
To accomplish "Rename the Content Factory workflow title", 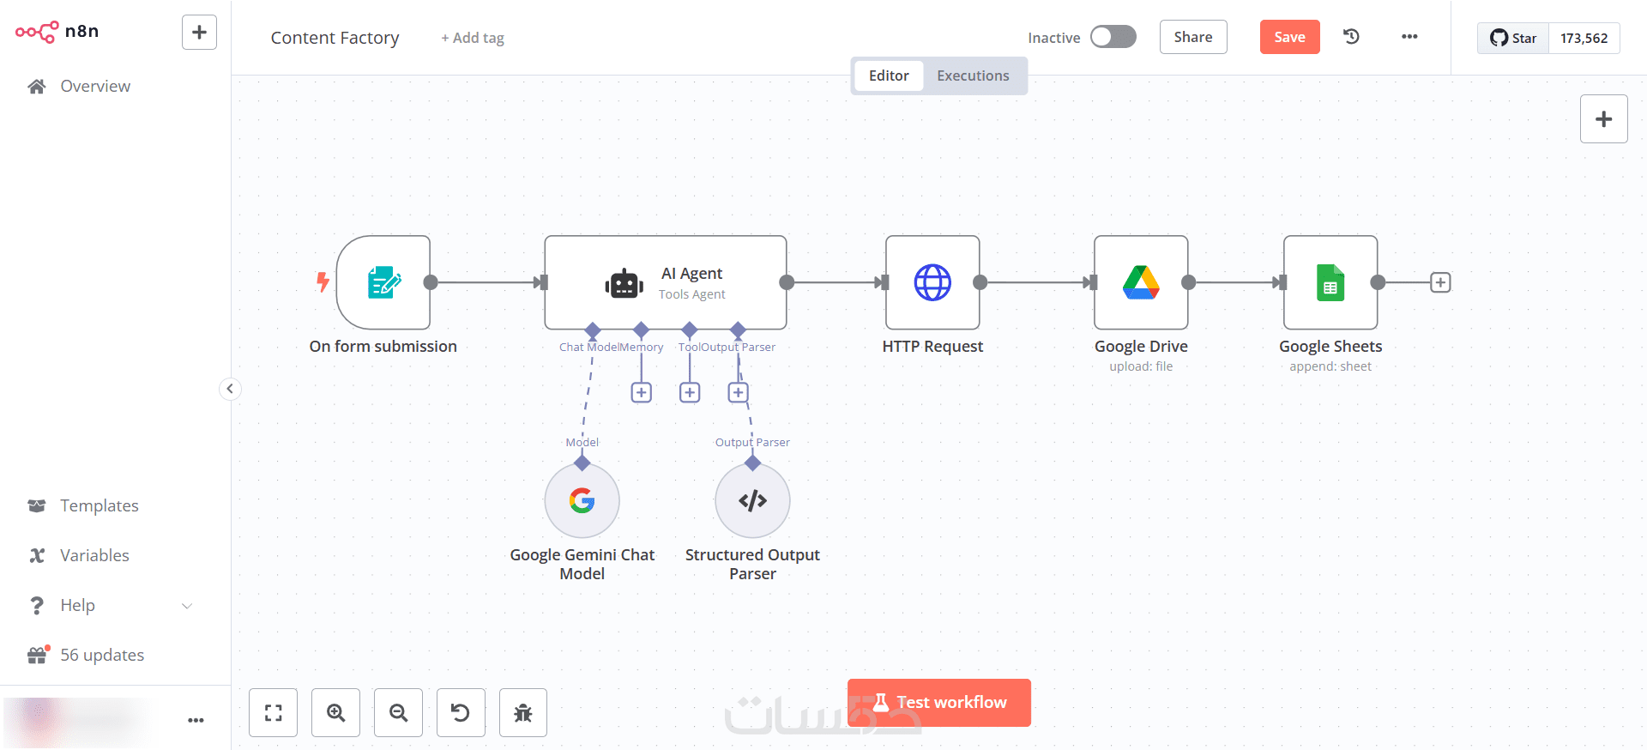I will (x=335, y=38).
